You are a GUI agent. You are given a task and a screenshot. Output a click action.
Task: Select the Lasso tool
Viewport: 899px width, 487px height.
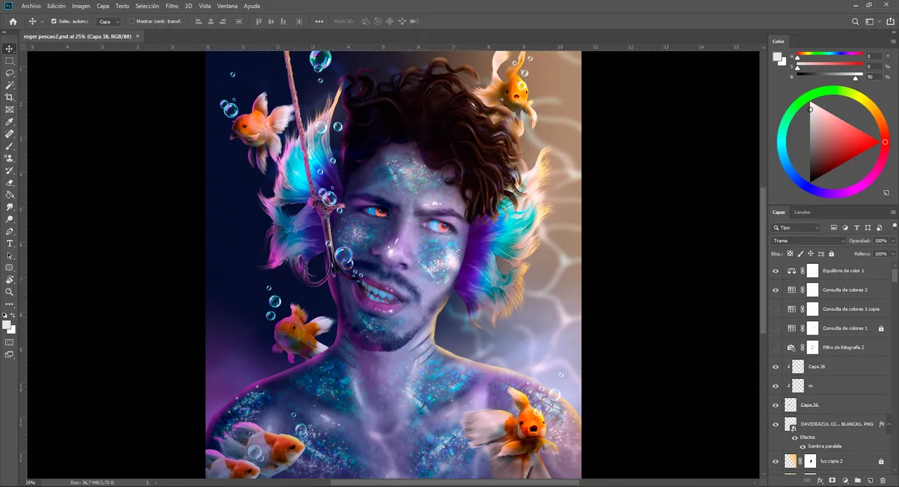click(x=10, y=73)
